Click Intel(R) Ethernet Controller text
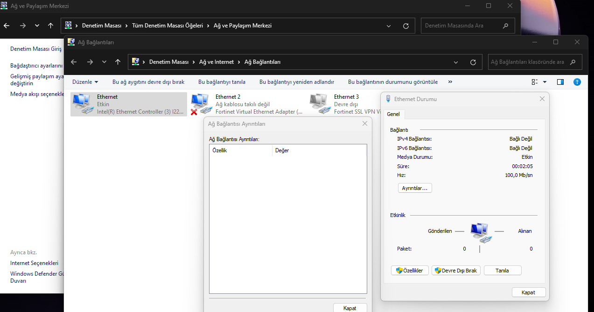The image size is (594, 312). 141,112
